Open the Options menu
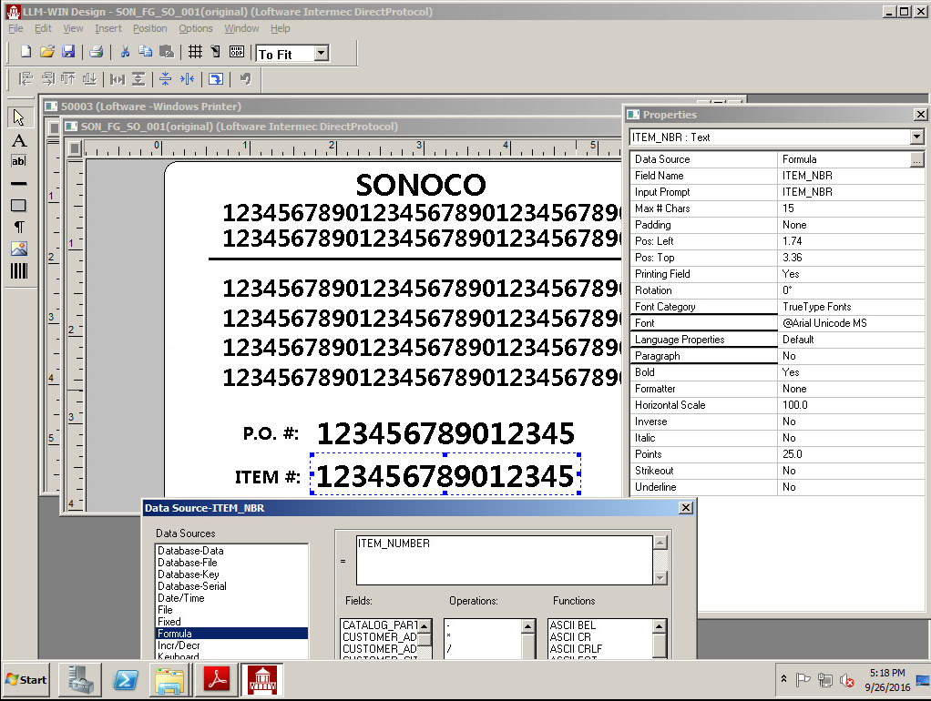Viewport: 931px width, 701px height. click(x=195, y=28)
